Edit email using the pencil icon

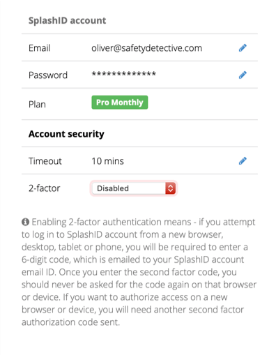[x=243, y=48]
